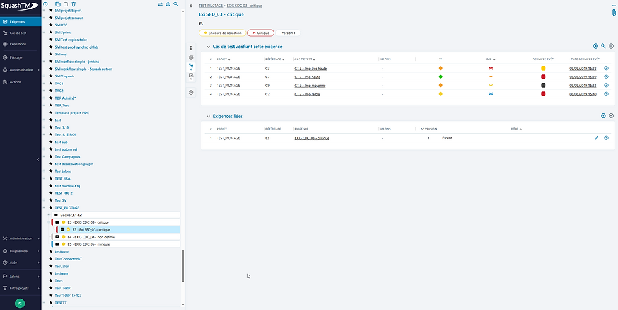Open the CT 3 - Imp très haute link
The image size is (618, 310).
[310, 68]
